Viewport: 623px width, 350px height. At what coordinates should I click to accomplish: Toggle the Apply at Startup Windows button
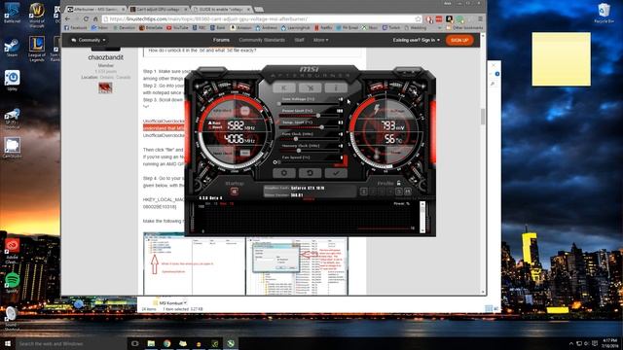[234, 192]
